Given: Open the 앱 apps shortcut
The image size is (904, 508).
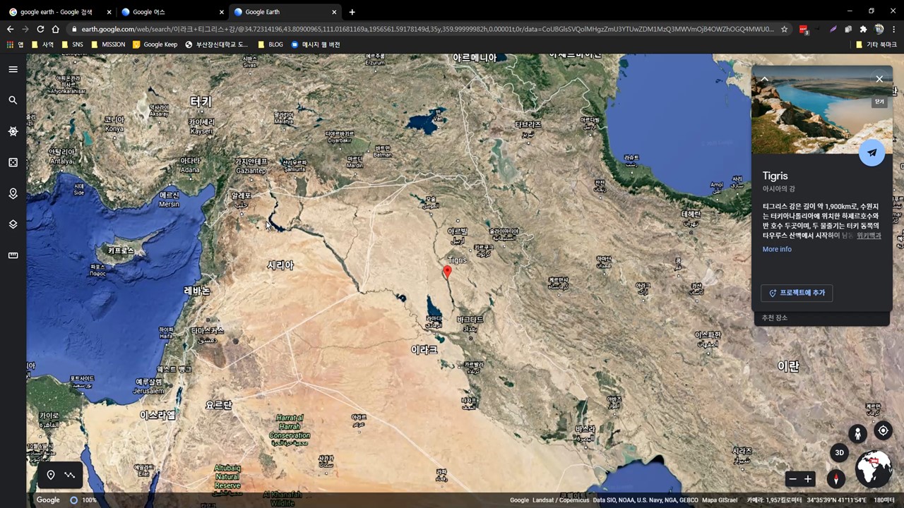Looking at the screenshot, I should tap(15, 44).
